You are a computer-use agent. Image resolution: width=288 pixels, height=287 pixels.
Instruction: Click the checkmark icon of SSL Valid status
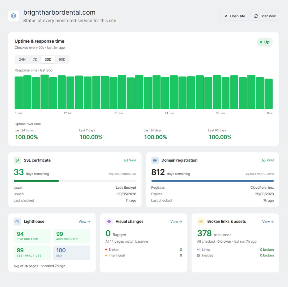(x=126, y=160)
